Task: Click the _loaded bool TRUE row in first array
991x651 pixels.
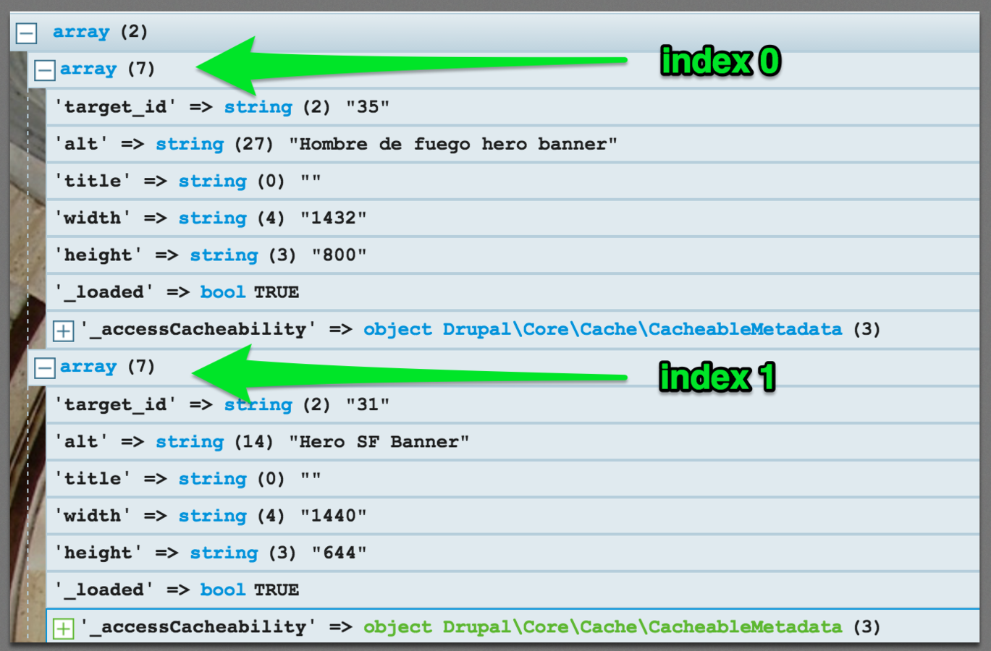Action: point(513,292)
